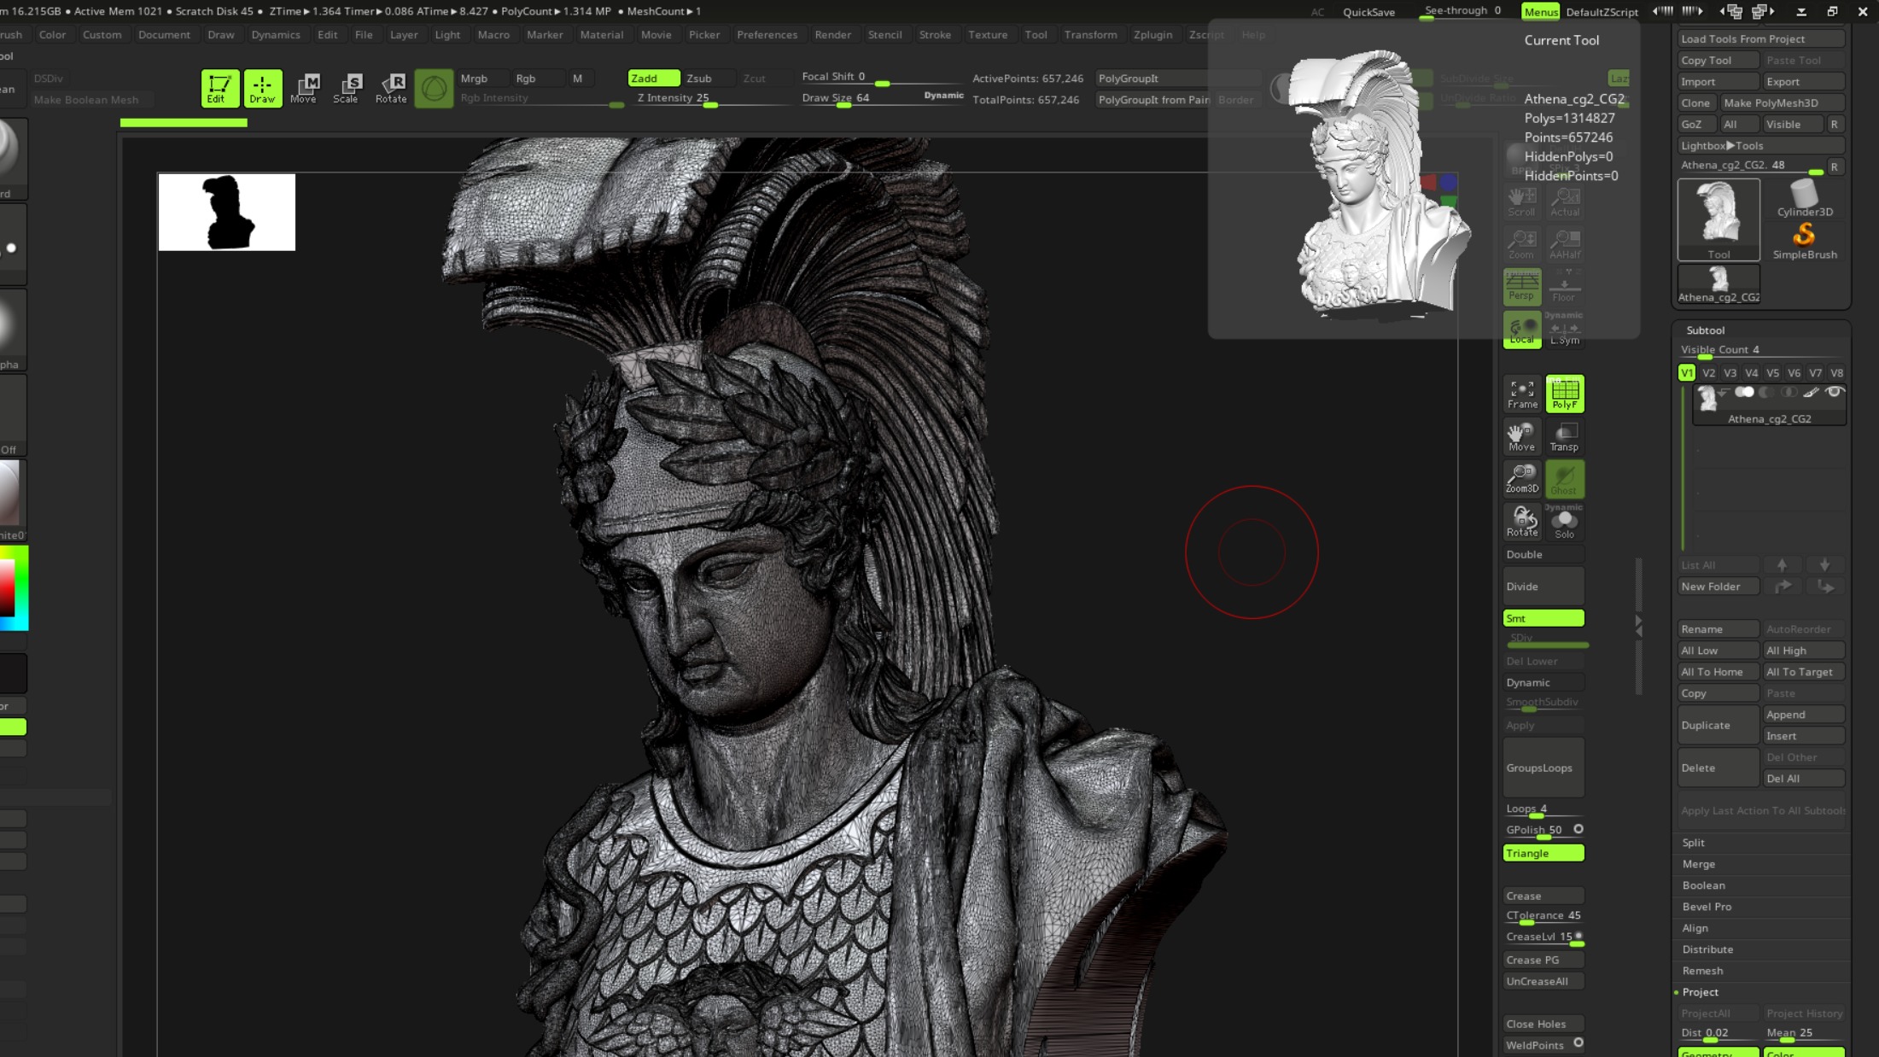Select the SimpleBrush tool icon

point(1805,241)
